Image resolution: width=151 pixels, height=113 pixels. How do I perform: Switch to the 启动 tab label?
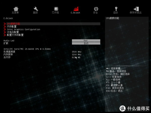click(x=116, y=13)
